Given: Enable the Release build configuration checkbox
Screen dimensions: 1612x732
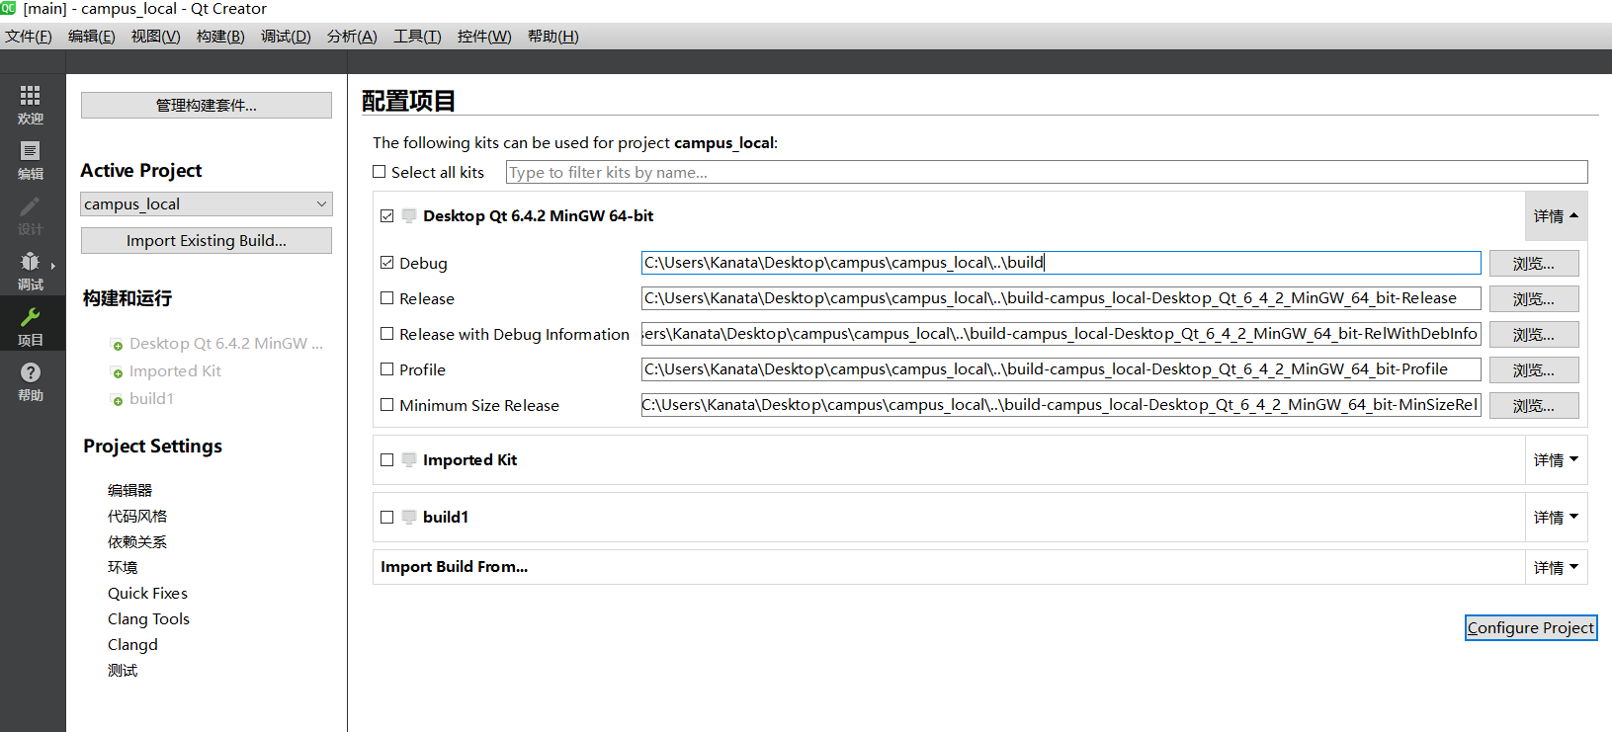Looking at the screenshot, I should coord(387,298).
